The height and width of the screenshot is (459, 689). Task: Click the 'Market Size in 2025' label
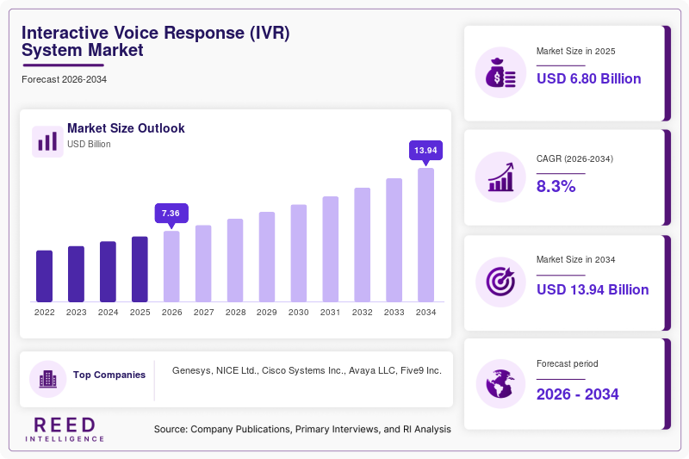click(575, 52)
